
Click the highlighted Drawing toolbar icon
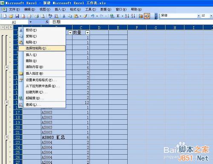(147, 16)
